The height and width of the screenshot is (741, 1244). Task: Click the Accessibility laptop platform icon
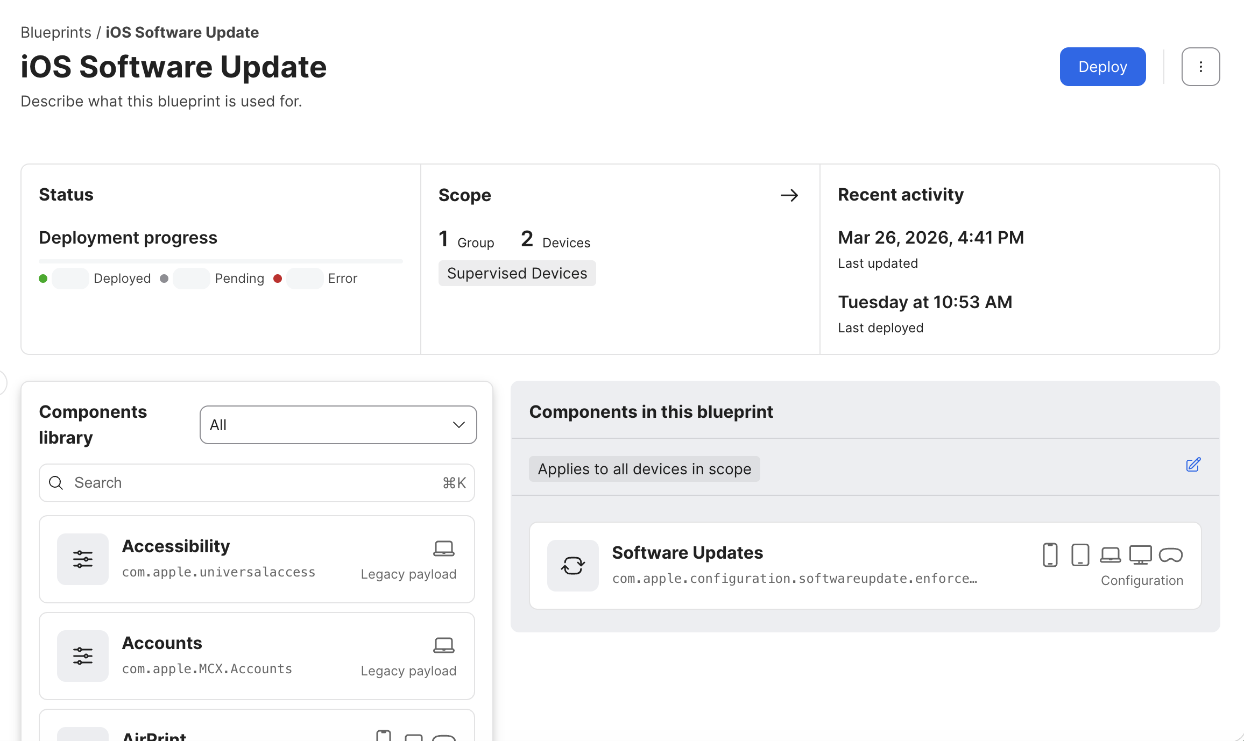(x=444, y=548)
